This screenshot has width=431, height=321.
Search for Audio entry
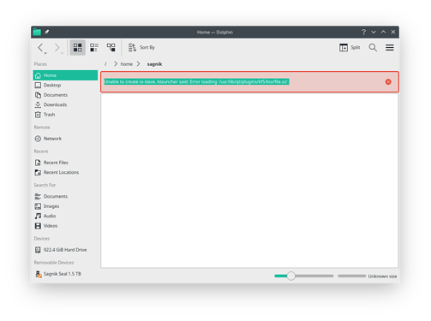[x=65, y=216]
